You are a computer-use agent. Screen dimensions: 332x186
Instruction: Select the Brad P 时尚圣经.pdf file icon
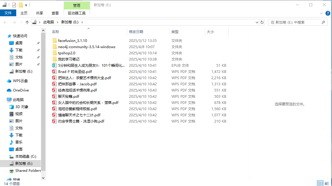pyautogui.click(x=54, y=72)
